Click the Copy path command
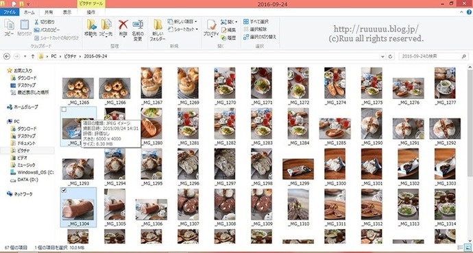The image size is (473, 253). pyautogui.click(x=47, y=30)
